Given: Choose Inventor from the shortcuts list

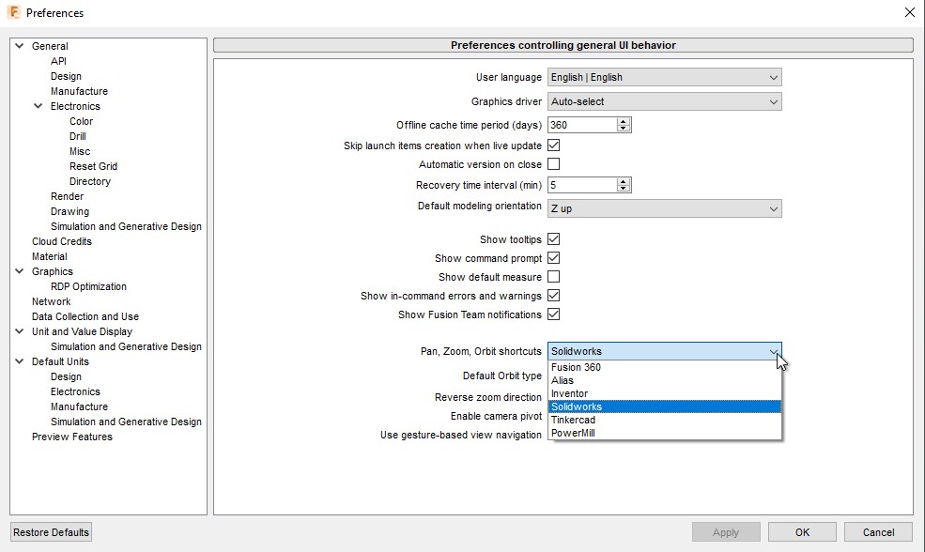Looking at the screenshot, I should click(x=570, y=393).
